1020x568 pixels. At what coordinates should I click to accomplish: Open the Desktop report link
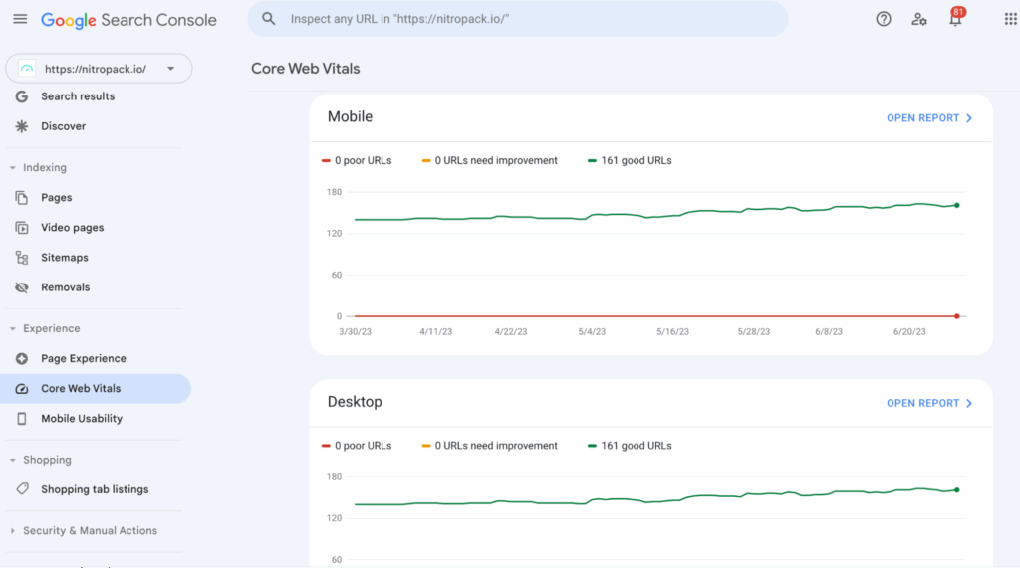point(929,403)
